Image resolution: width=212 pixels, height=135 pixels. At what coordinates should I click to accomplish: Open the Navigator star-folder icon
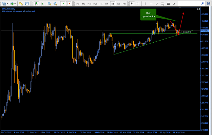21,4
